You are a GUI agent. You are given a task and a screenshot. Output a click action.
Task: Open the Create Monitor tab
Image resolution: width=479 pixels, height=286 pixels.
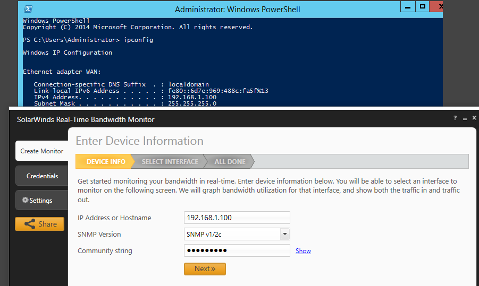pyautogui.click(x=42, y=151)
